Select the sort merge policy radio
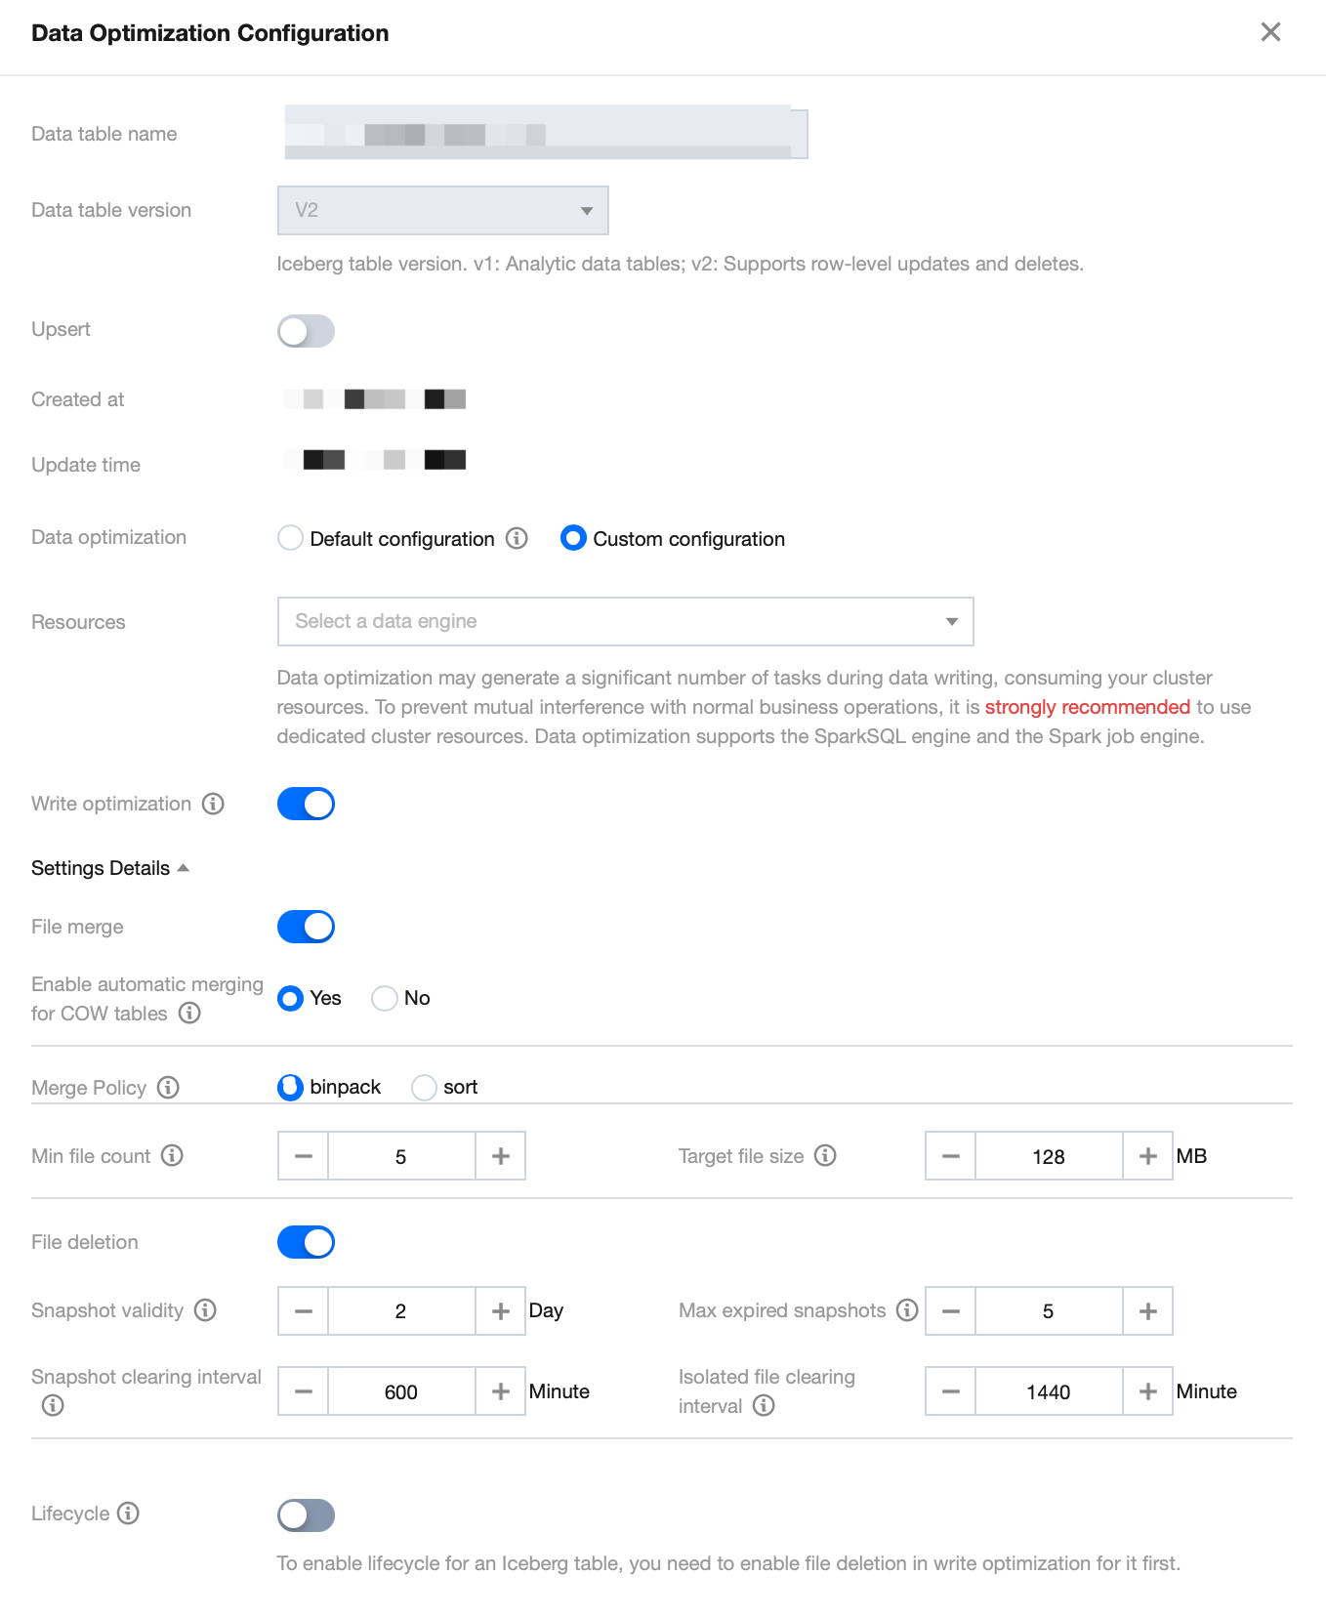This screenshot has width=1326, height=1617. point(424,1087)
